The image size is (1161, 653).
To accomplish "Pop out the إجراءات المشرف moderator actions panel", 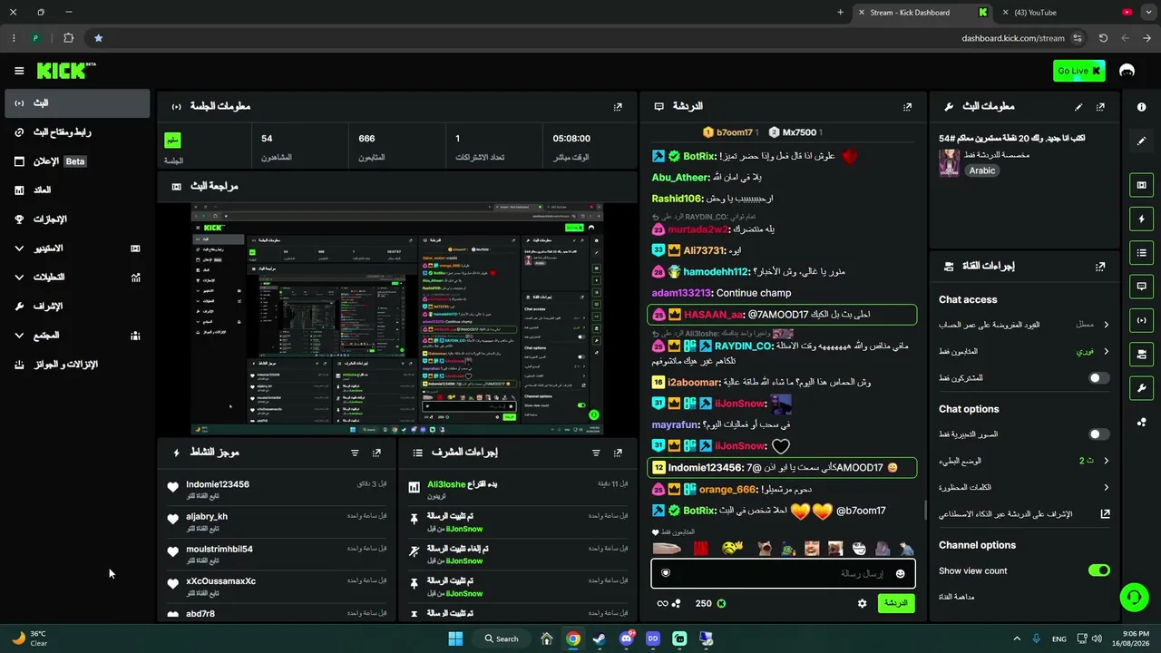I will 618,453.
